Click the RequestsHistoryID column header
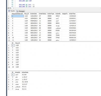Image resolution: width=101 pixels, height=96 pixels. (x=17, y=14)
